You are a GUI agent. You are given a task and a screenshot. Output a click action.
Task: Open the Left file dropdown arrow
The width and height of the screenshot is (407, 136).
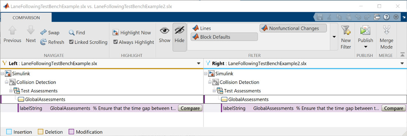[x=199, y=64]
